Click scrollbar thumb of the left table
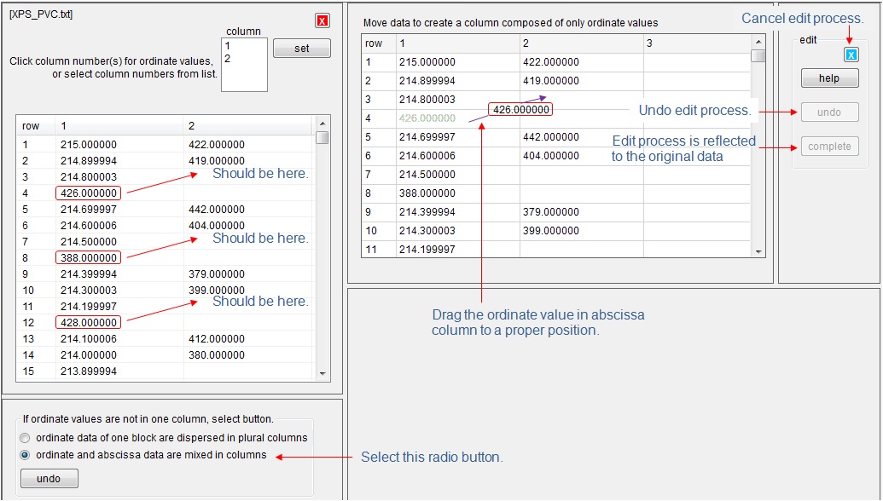883x501 pixels. pos(322,138)
